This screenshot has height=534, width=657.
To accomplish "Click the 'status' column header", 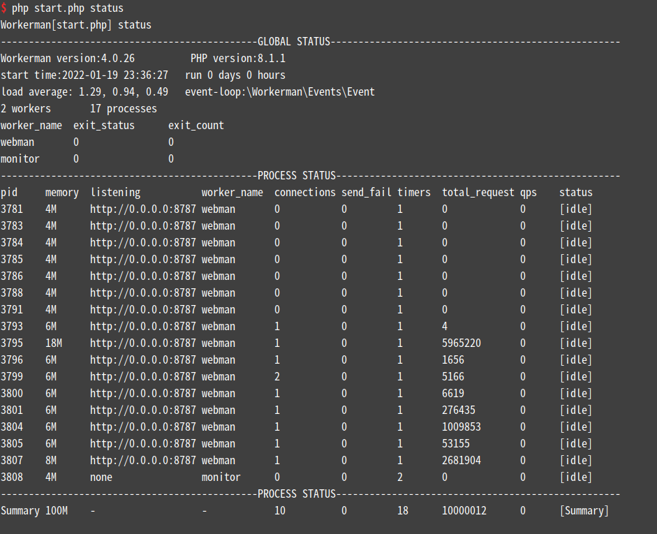I will [x=576, y=193].
